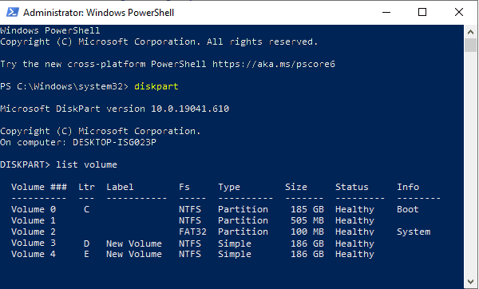Screen dimensions: 479x289
Task: Click the https://aka.ms/pscore6 URL text
Action: pos(274,64)
